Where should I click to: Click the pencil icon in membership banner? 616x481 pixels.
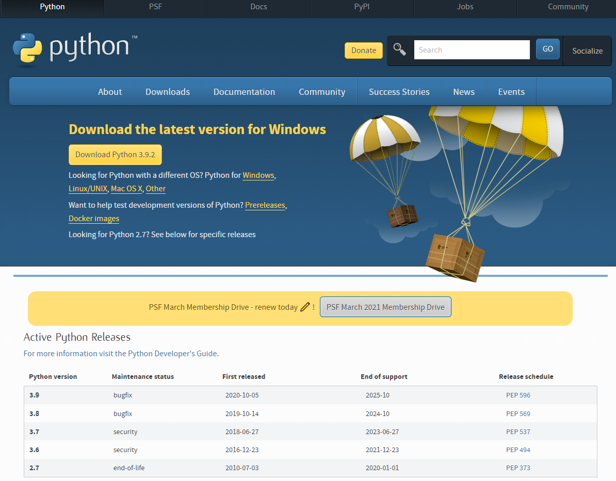click(305, 307)
